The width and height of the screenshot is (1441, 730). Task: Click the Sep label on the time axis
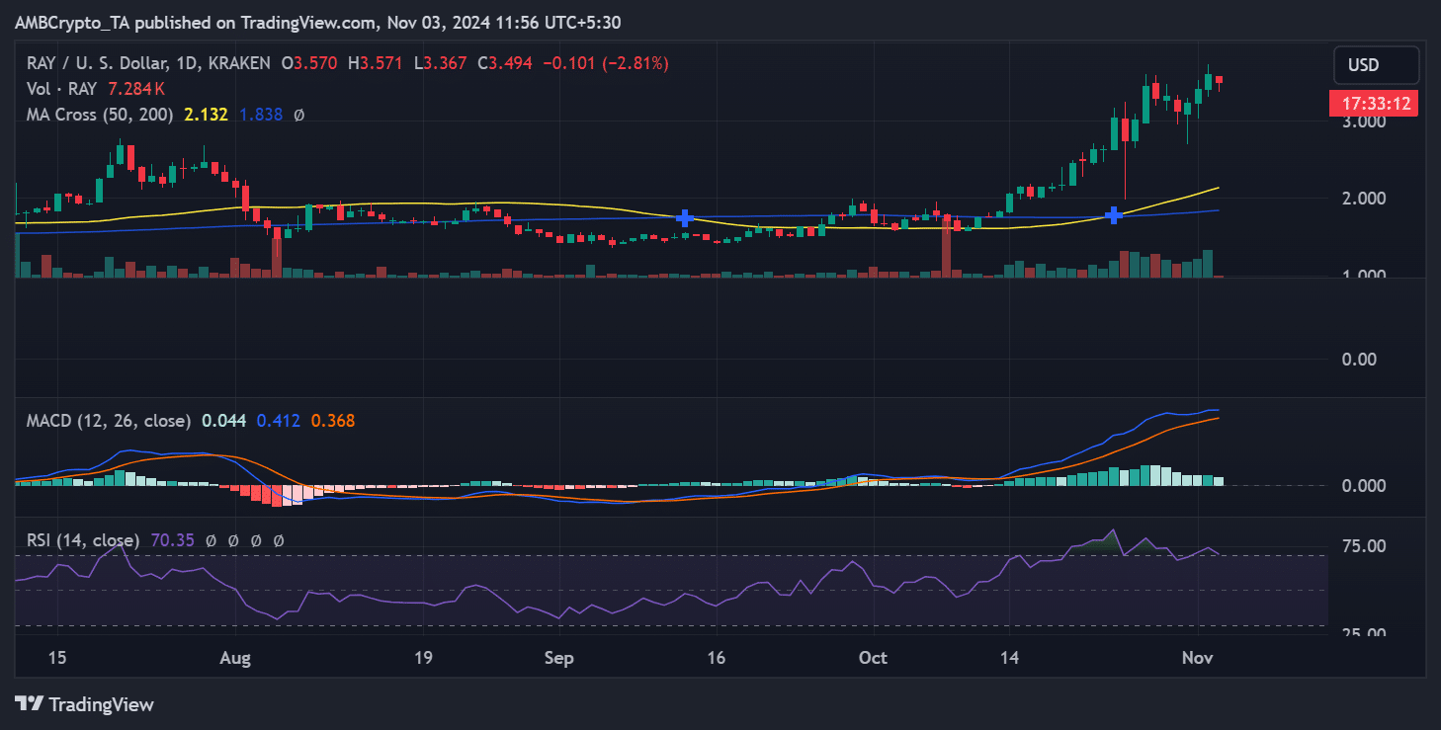[559, 657]
